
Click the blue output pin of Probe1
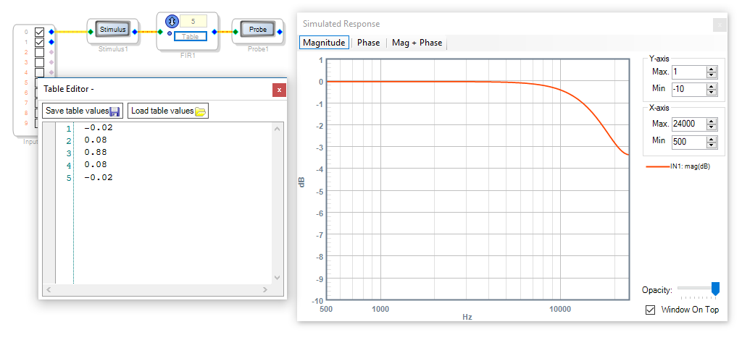(280, 32)
